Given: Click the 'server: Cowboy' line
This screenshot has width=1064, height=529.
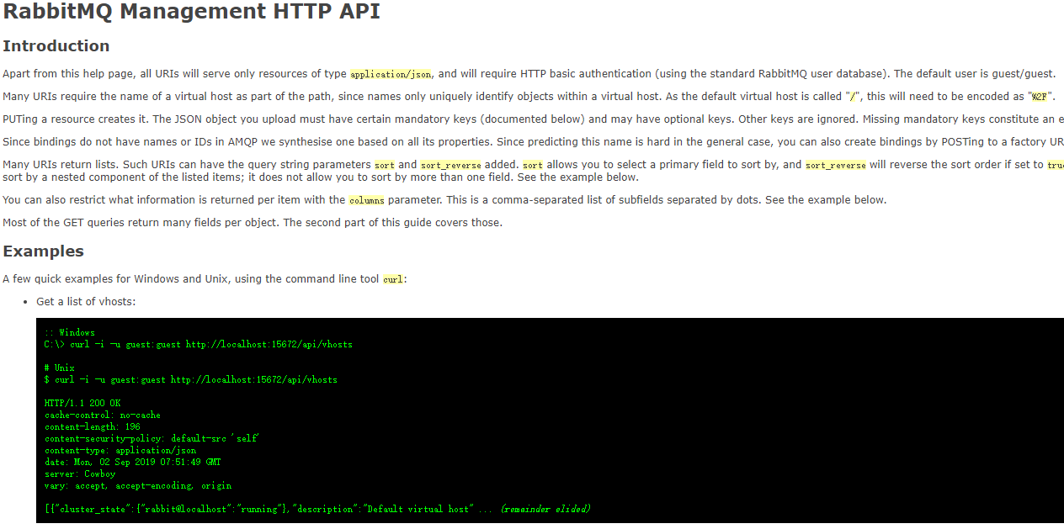Looking at the screenshot, I should (x=80, y=474).
